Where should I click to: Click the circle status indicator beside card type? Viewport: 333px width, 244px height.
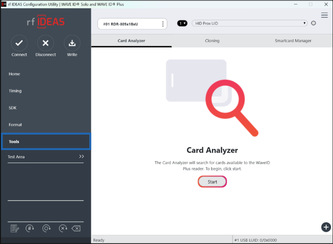(314, 23)
